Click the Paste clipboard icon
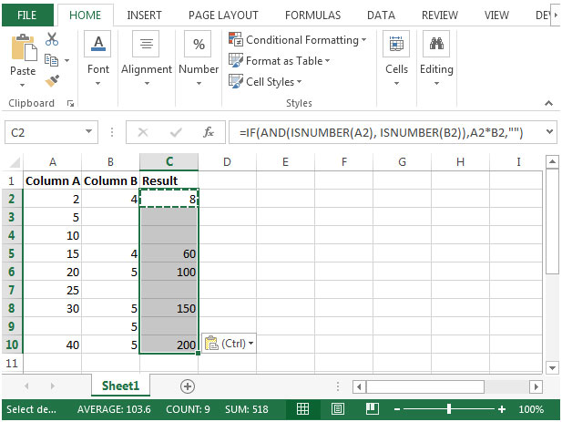Viewport: 562px width, 422px height. 24,47
